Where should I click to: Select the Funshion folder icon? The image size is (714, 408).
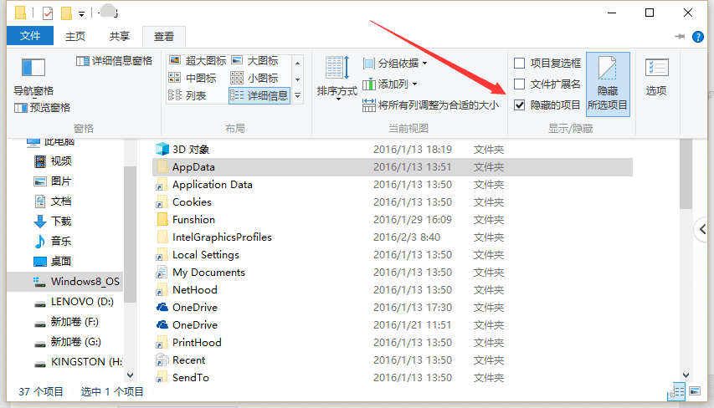click(162, 219)
